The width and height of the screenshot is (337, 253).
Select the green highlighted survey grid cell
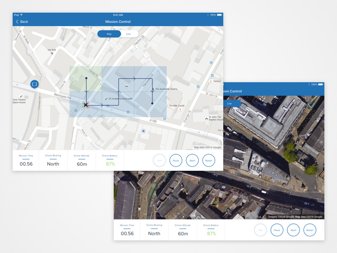pyautogui.click(x=86, y=79)
